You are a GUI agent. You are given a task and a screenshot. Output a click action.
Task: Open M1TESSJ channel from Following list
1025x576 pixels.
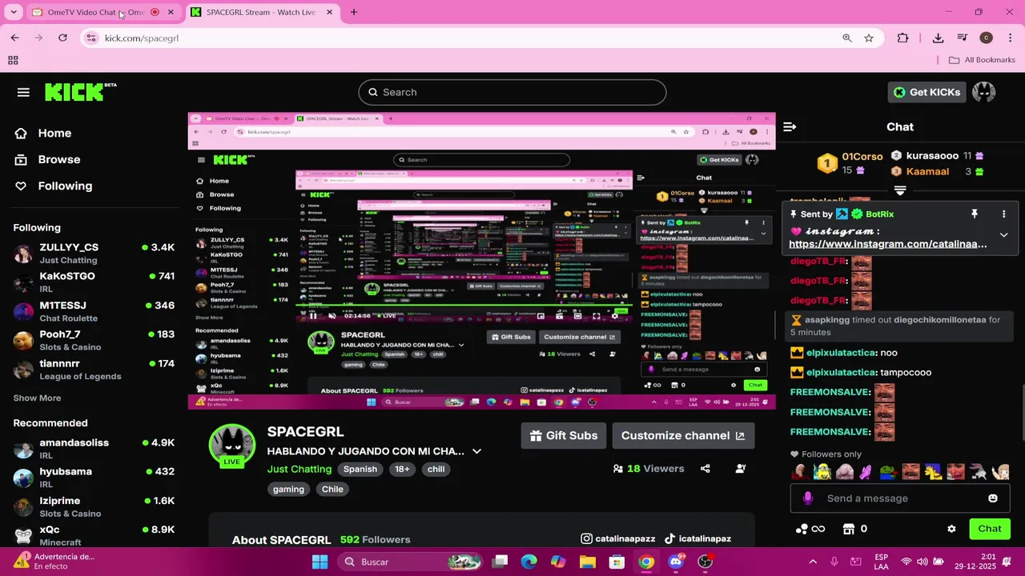(94, 311)
